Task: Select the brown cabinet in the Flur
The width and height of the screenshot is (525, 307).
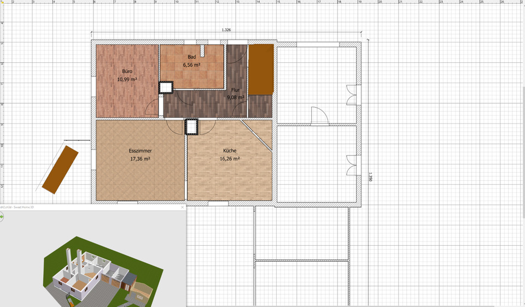Action: (261, 69)
